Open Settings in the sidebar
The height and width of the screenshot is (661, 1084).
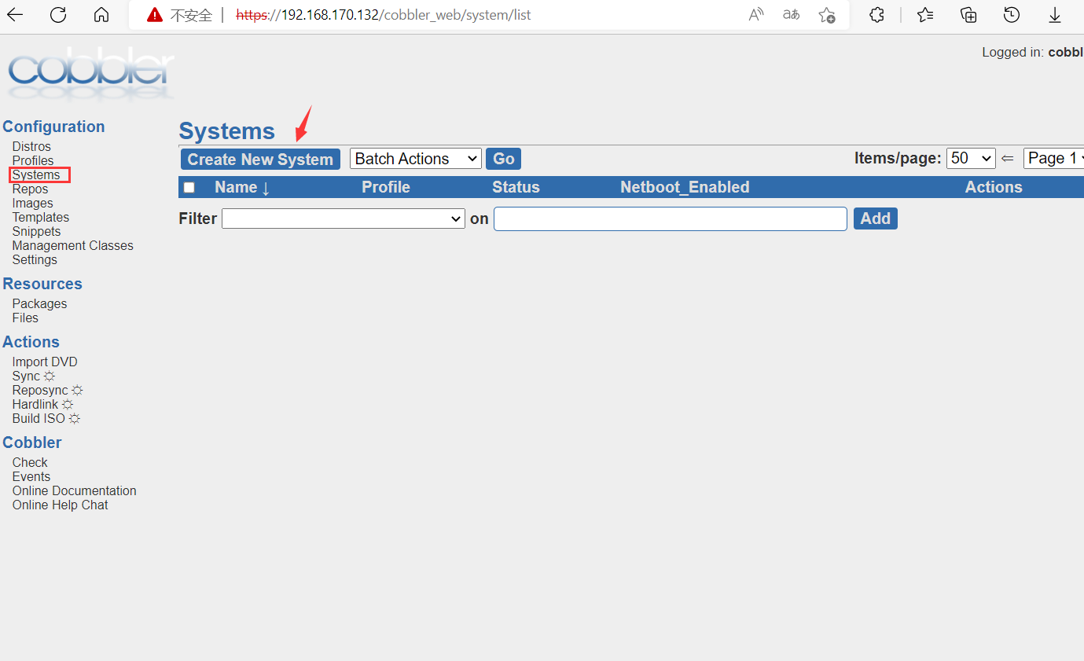pyautogui.click(x=35, y=260)
